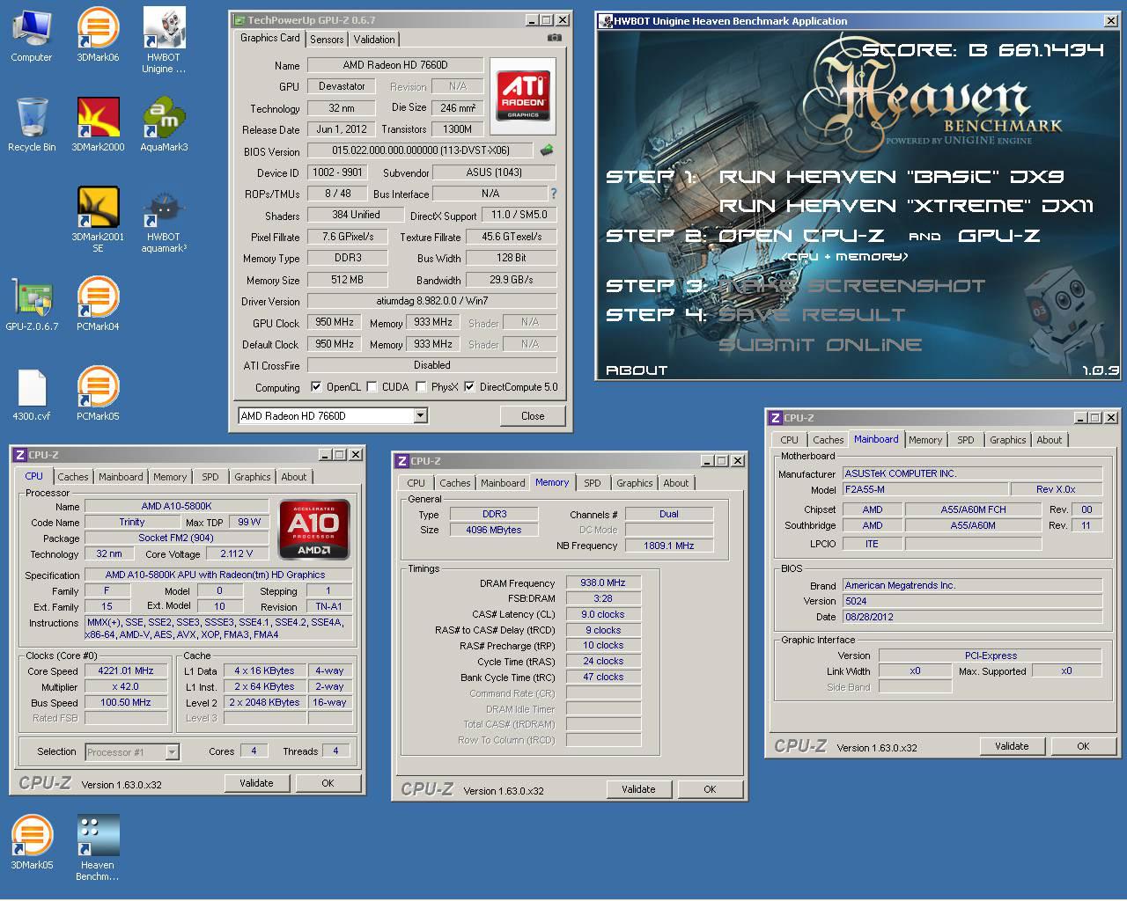The width and height of the screenshot is (1127, 901).
Task: Click the GPU Clock value 950 MHz
Action: [x=335, y=323]
